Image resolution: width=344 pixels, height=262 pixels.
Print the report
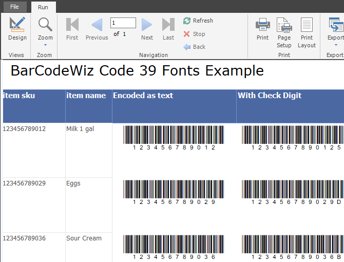coord(262,29)
